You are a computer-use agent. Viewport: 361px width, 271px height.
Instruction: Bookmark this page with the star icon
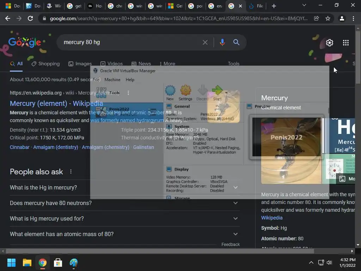coord(328,18)
